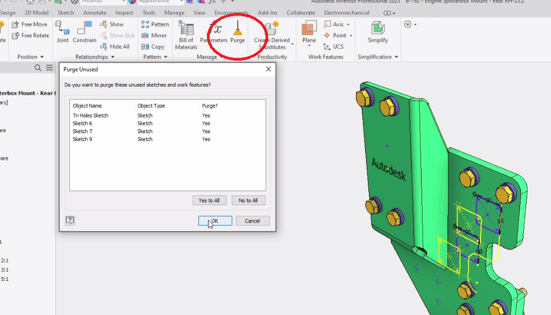Click the circled down-arrow ribbon icon

pos(407,24)
